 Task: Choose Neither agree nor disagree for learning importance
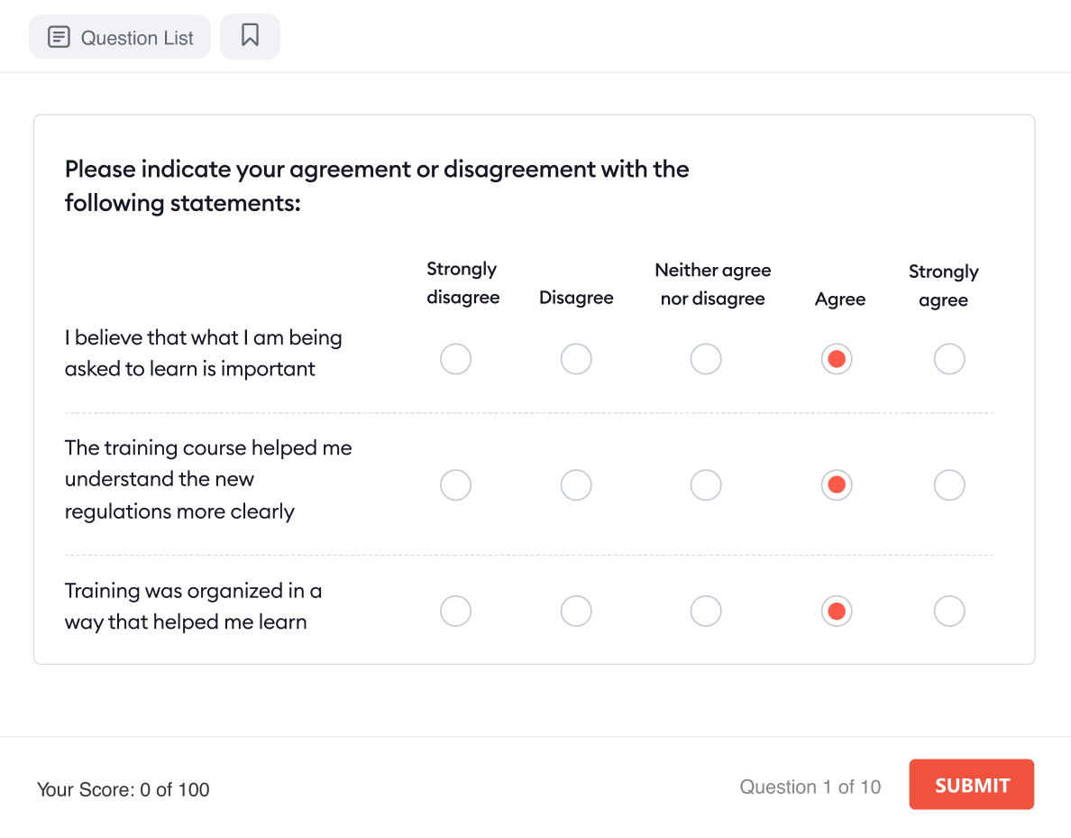pos(706,359)
